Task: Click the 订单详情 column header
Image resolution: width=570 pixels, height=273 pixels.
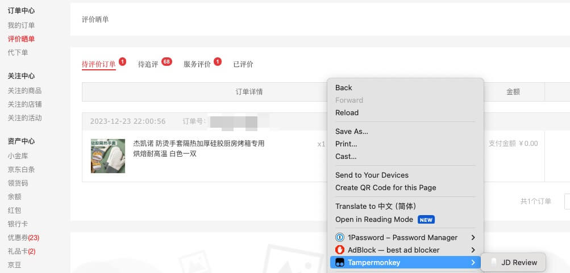Action: 249,92
